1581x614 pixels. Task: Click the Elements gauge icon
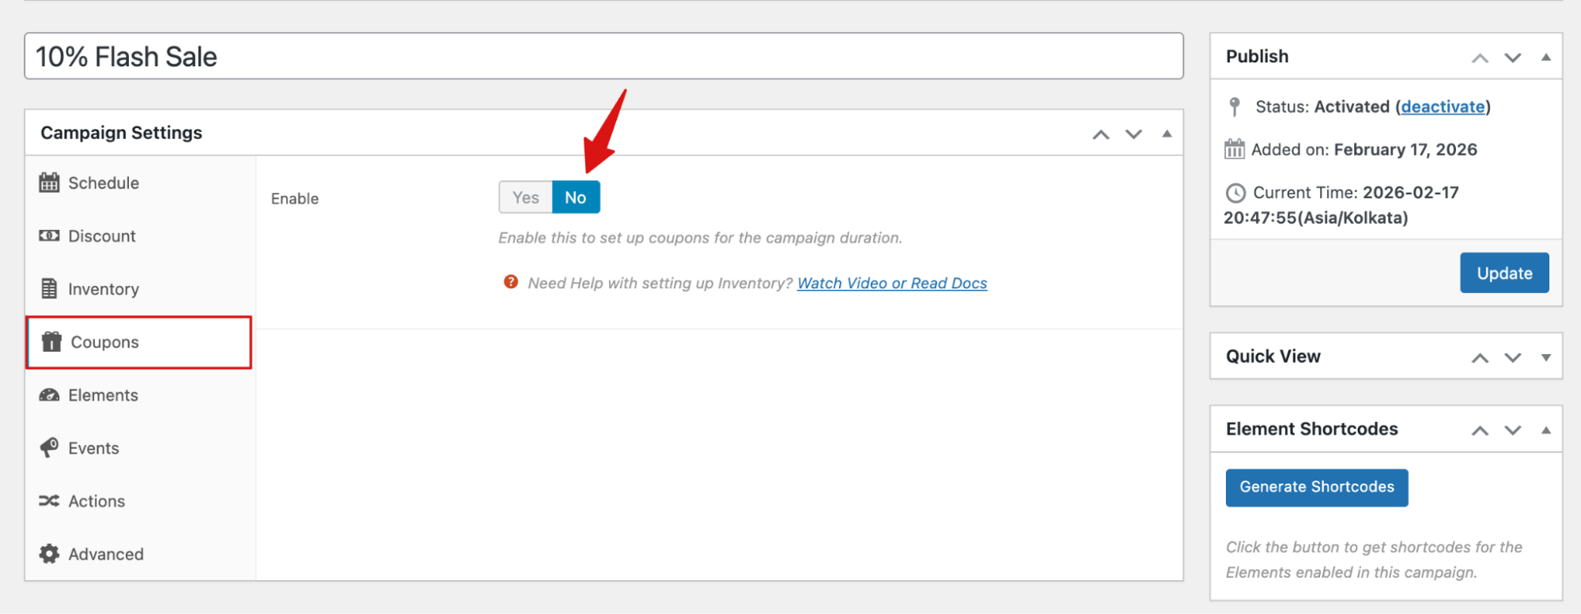coord(49,395)
